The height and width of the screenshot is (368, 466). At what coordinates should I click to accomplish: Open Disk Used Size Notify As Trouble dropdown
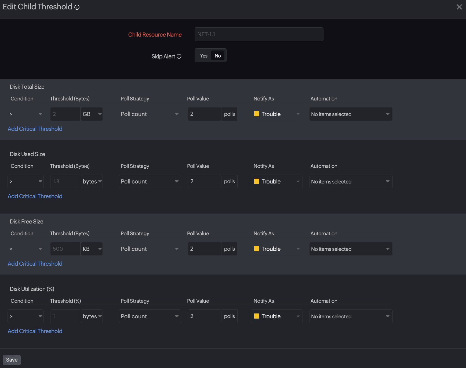coord(276,182)
